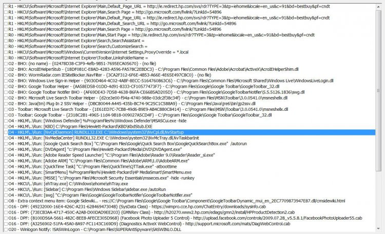Check the box for HKCU Default_Page_URL R1 entry
385x234 pixels.
6,6
